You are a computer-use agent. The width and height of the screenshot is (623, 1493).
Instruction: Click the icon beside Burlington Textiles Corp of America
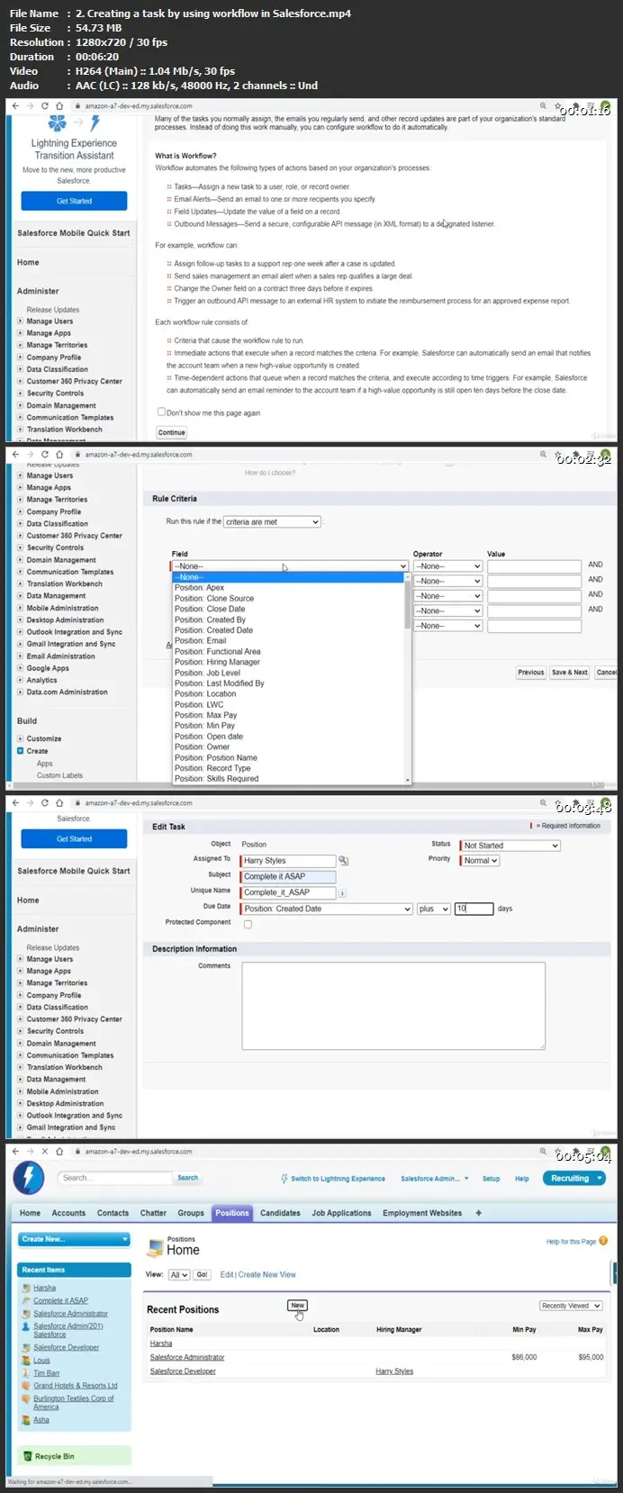point(25,1399)
